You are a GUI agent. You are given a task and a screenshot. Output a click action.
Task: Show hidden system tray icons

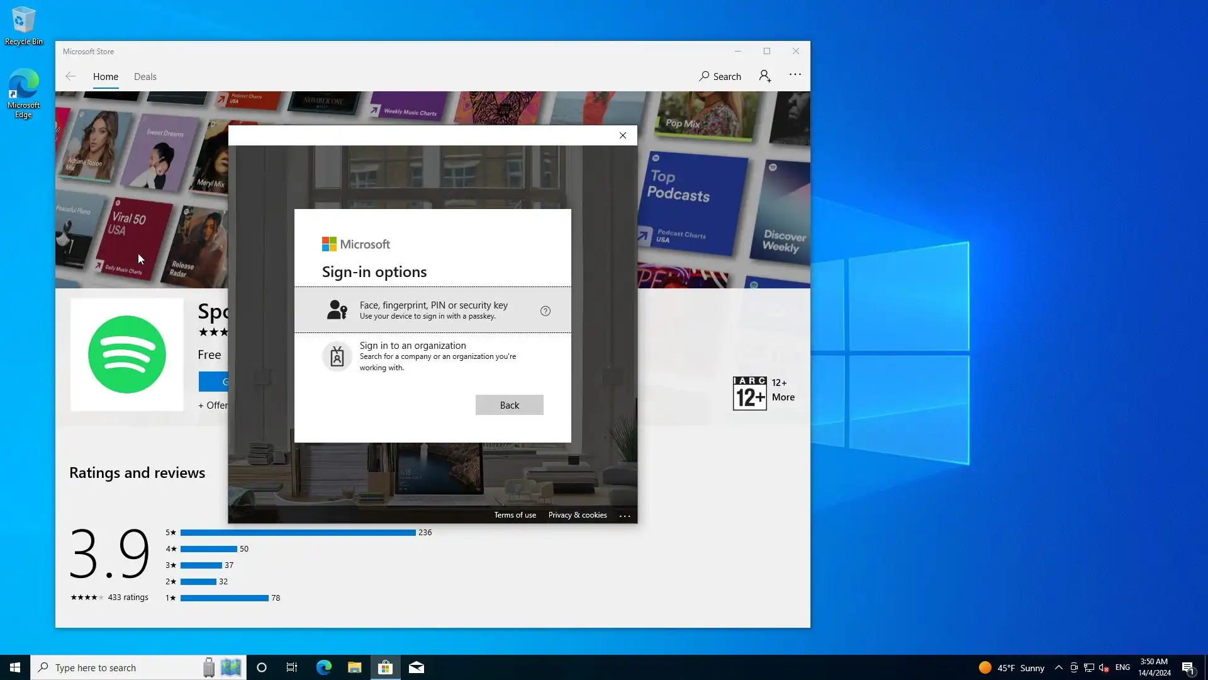click(x=1058, y=667)
